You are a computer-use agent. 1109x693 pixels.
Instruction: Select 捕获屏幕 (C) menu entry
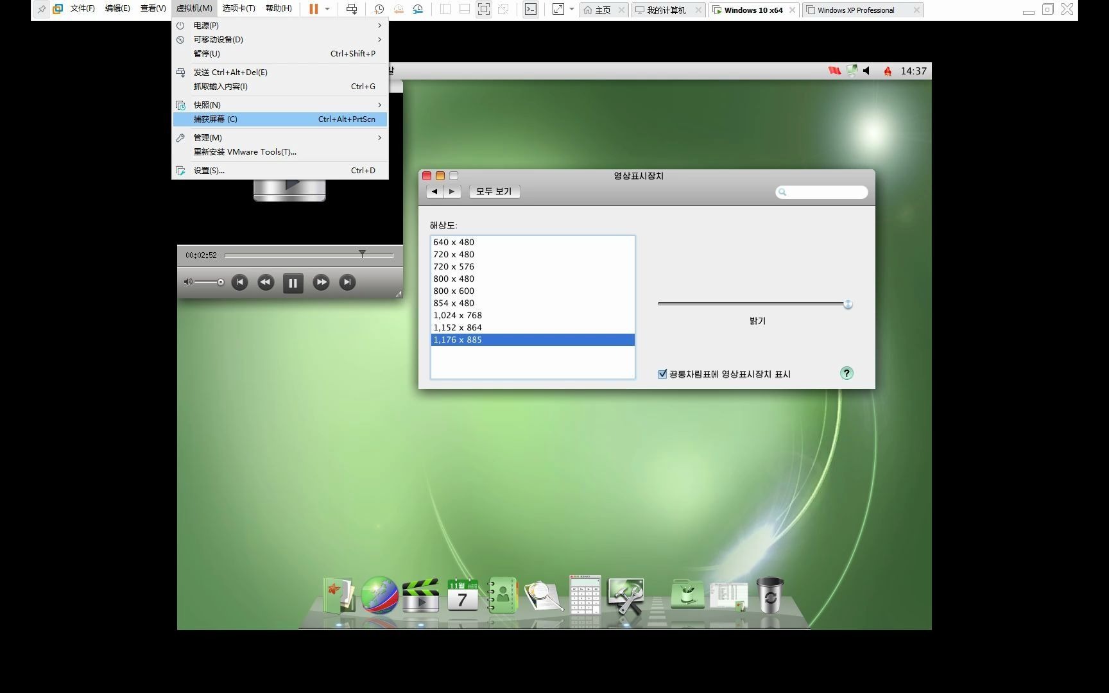[280, 119]
